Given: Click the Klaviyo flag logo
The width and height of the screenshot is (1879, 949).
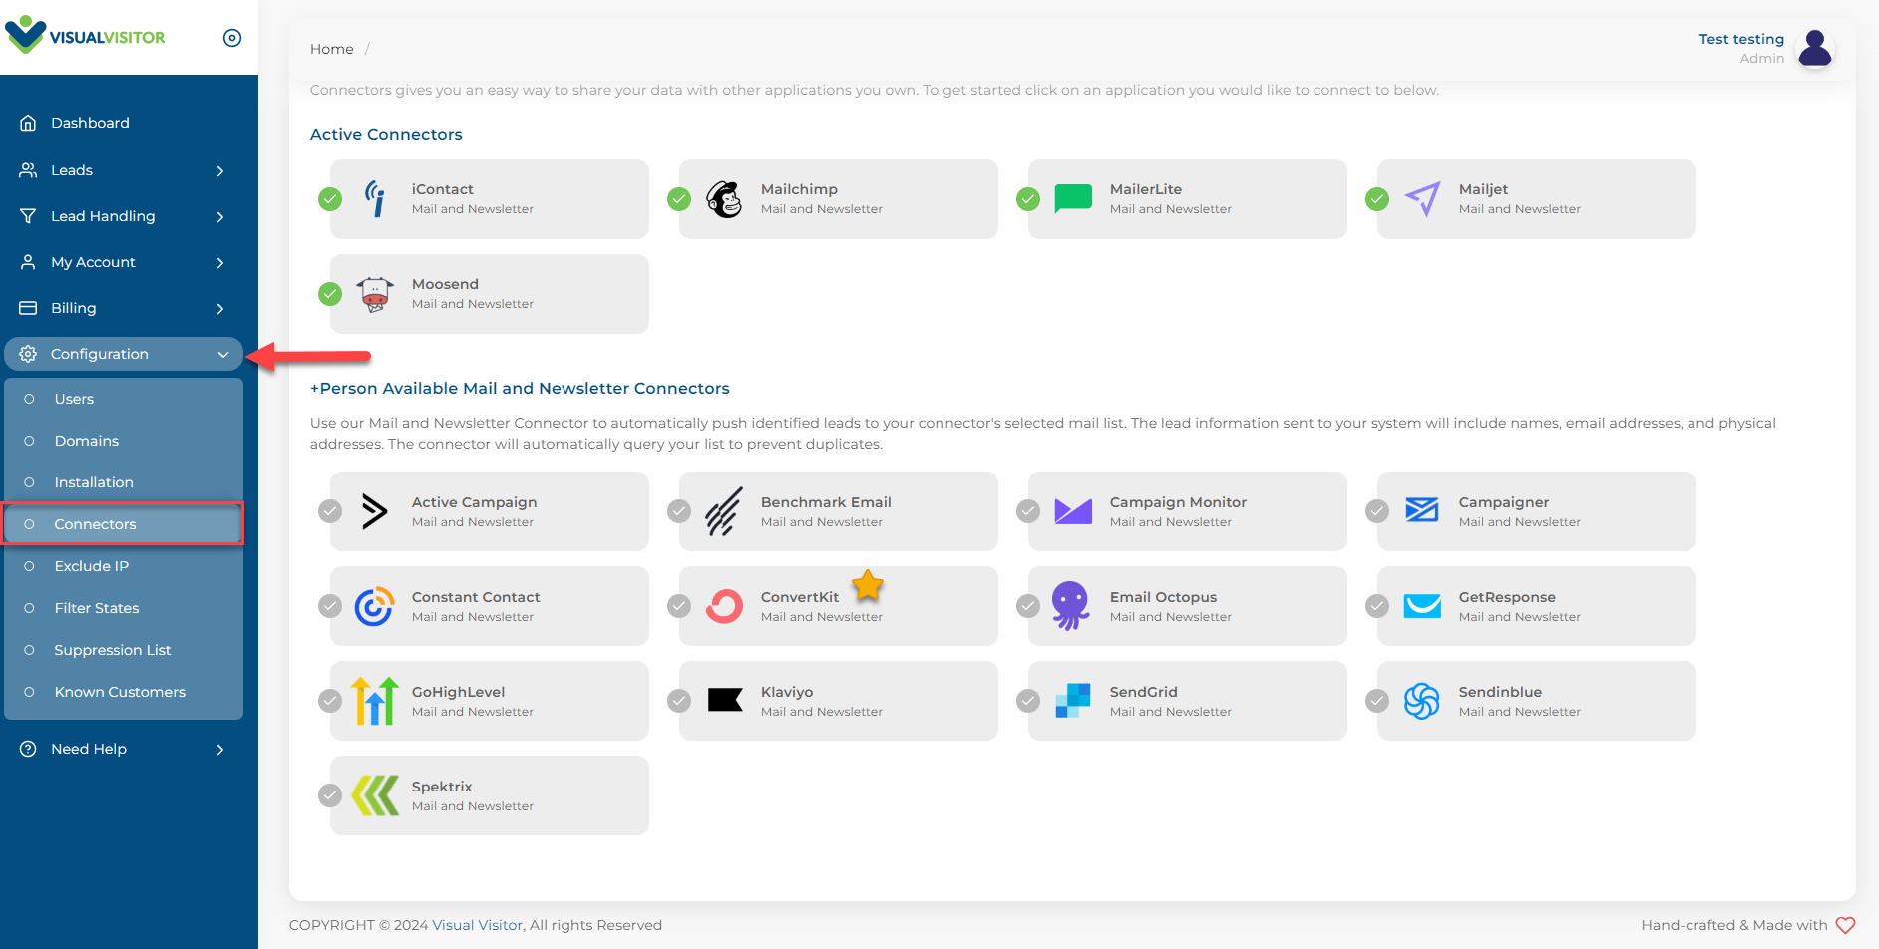Looking at the screenshot, I should point(725,700).
